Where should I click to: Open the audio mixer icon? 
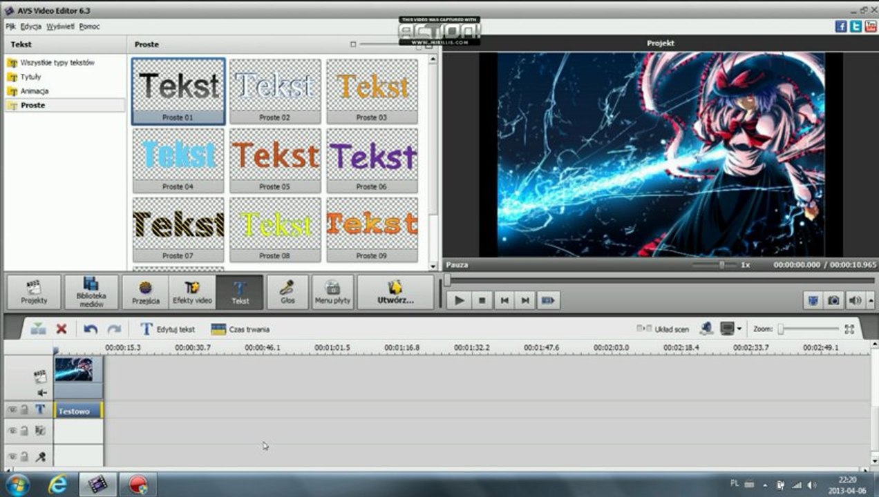[x=706, y=329]
